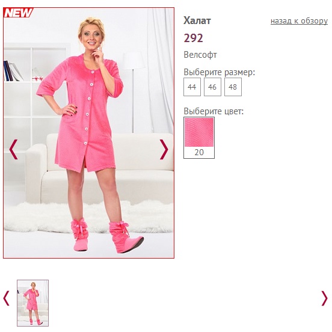The width and height of the screenshot is (332, 332).
Task: Click the 'Велсофт' fabric label
Action: click(200, 55)
